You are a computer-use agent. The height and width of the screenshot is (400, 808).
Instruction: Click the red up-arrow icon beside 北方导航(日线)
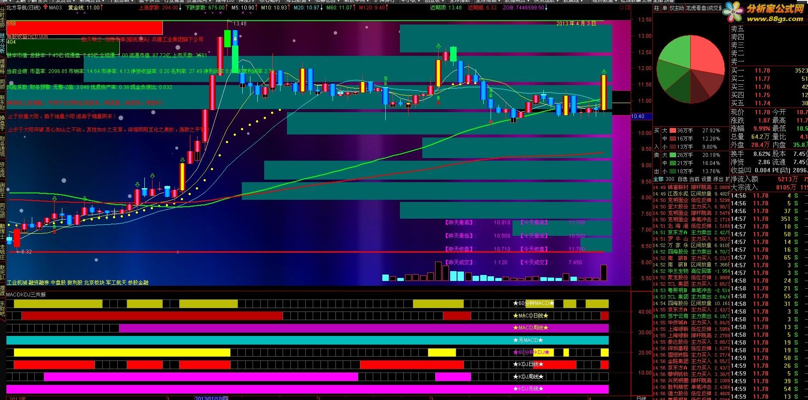[45, 7]
